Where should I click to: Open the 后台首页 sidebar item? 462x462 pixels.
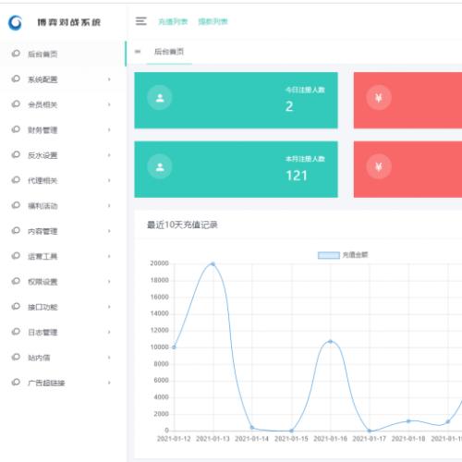[x=63, y=55]
